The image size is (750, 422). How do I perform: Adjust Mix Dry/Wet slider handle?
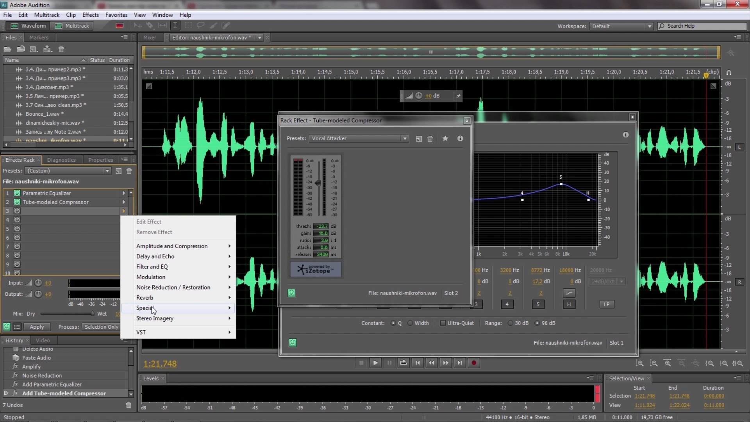coord(92,313)
